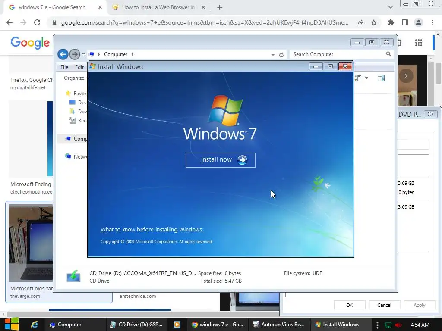Click the arstechnica.com source text
Viewport: 442px width, 331px height.
[x=138, y=296]
